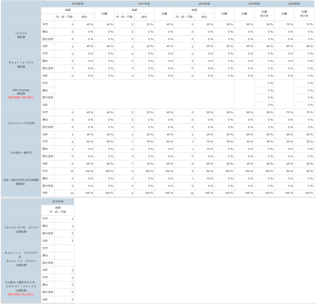This screenshot has height=304, width=316.
Task: Click 23 % in the 『ZEH』受託数 注文 row
Action: pyautogui.click(x=144, y=25)
